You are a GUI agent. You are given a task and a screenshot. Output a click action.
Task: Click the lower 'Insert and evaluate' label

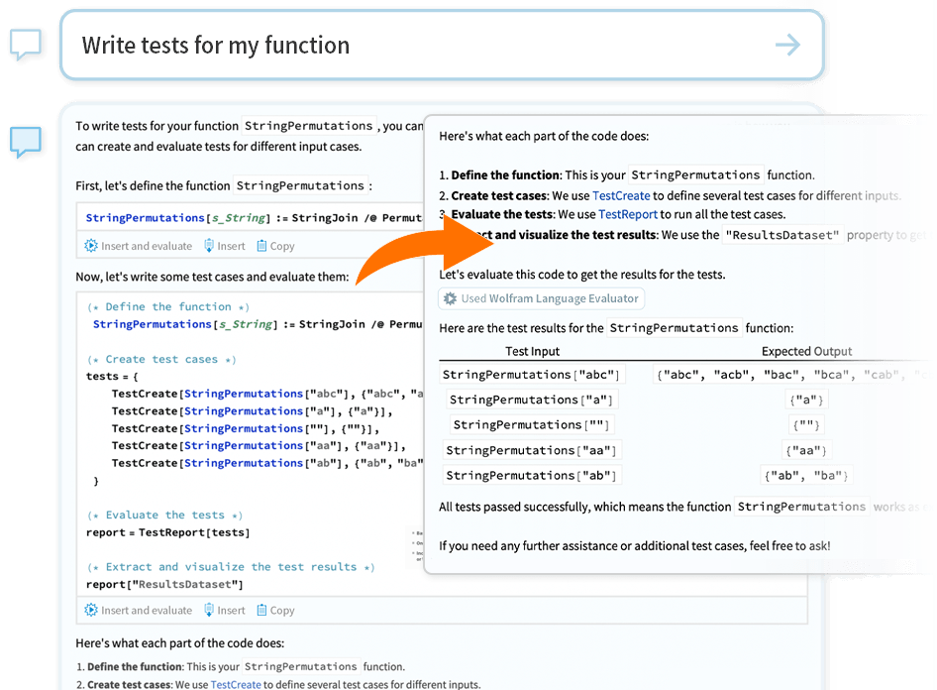[147, 610]
